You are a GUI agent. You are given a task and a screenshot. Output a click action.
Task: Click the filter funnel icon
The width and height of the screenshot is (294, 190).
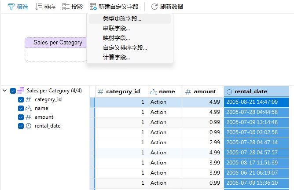click(x=11, y=7)
